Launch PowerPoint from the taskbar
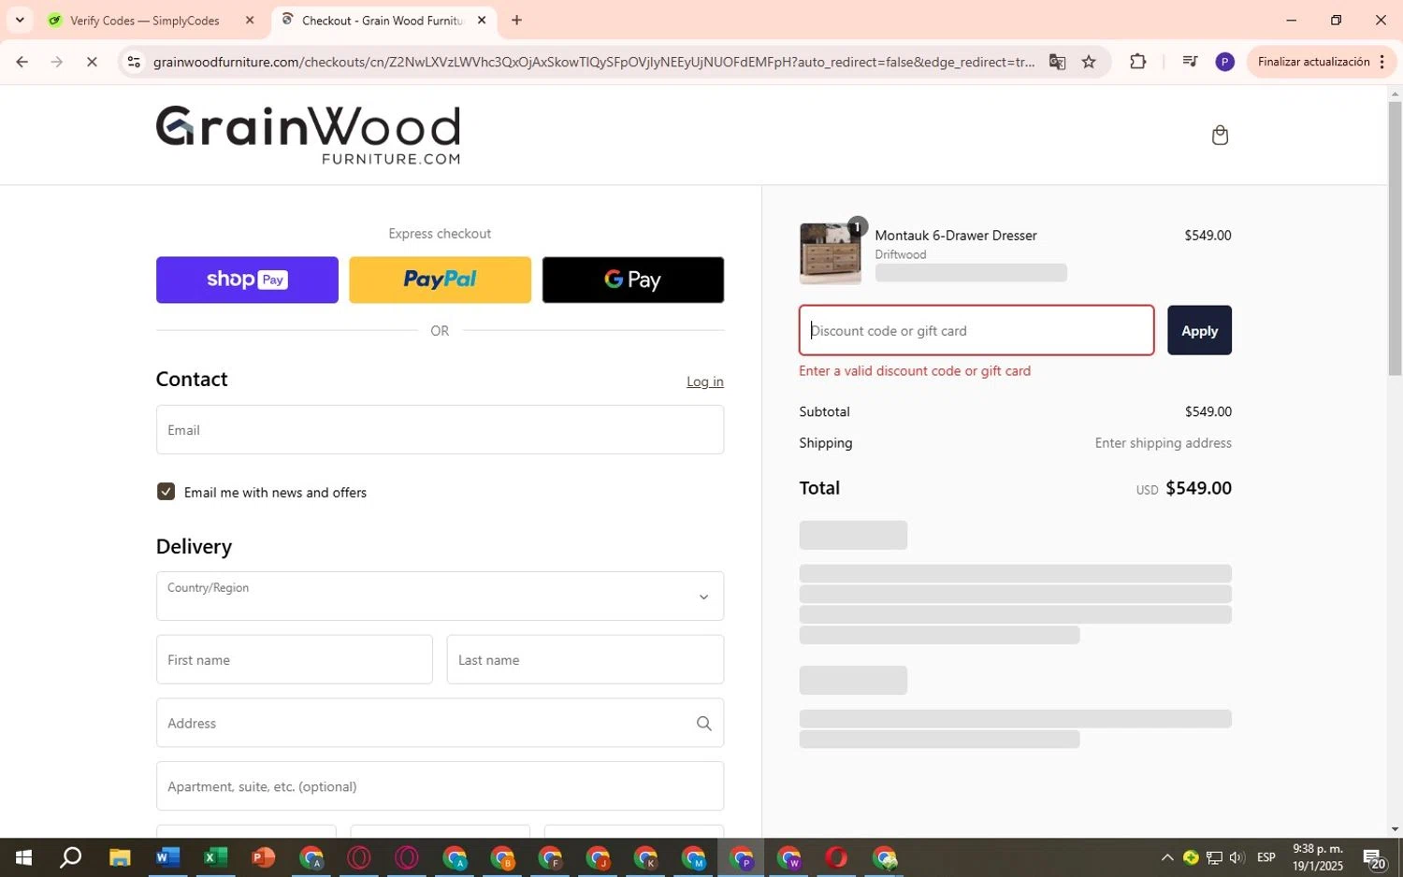 263,857
